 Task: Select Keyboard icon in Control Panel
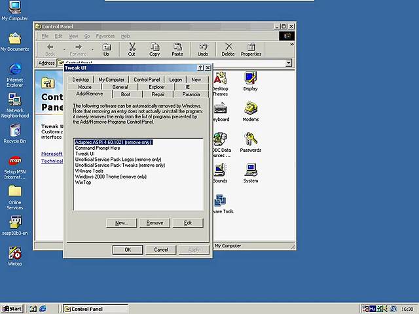(221, 112)
